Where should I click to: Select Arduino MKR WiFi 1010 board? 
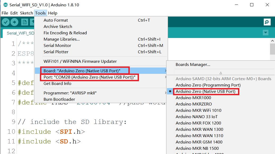click(221, 110)
